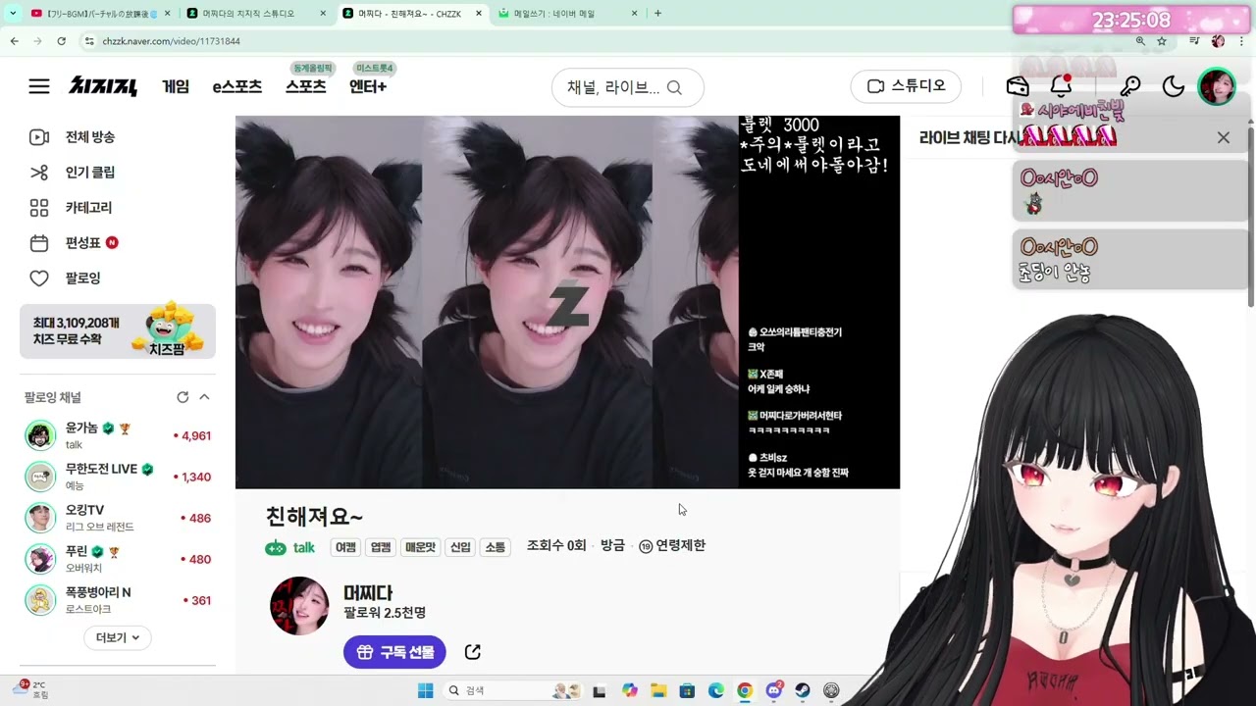
Task: Click the 머찌다 channel name
Action: tap(368, 593)
